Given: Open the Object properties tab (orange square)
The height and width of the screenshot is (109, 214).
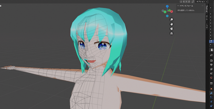Looking at the screenshot, I should pyautogui.click(x=211, y=89).
